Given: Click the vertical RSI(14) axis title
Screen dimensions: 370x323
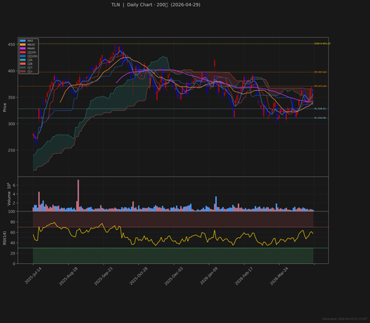Looking at the screenshot, I should coord(4,238).
